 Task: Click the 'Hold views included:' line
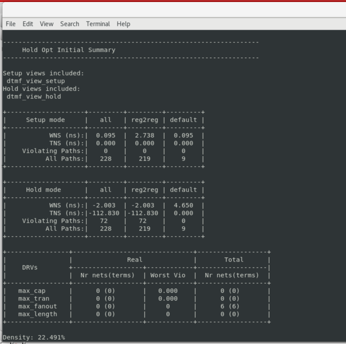click(x=41, y=89)
